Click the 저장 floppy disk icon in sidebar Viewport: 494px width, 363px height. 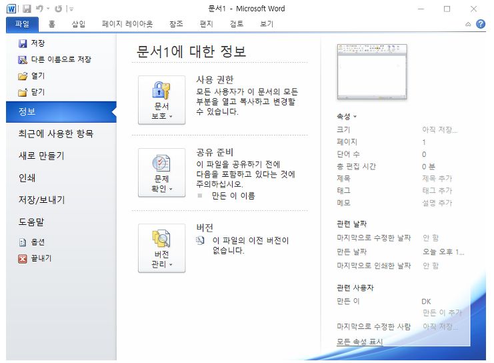tap(23, 43)
